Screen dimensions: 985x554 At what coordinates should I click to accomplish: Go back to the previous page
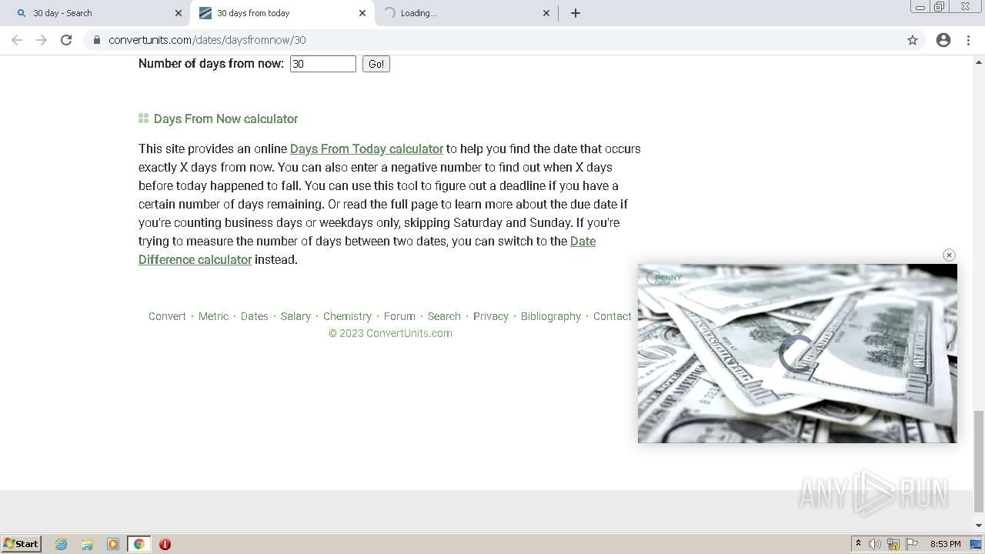pos(17,40)
